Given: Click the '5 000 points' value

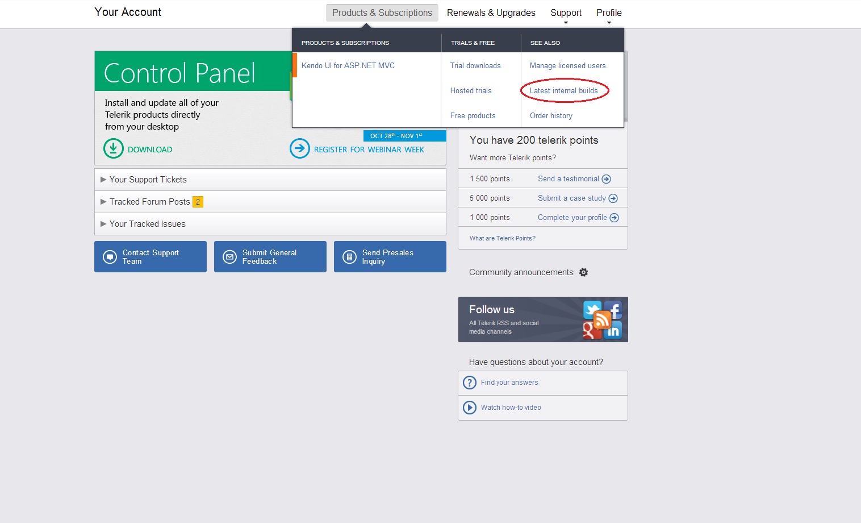Looking at the screenshot, I should [x=490, y=198].
